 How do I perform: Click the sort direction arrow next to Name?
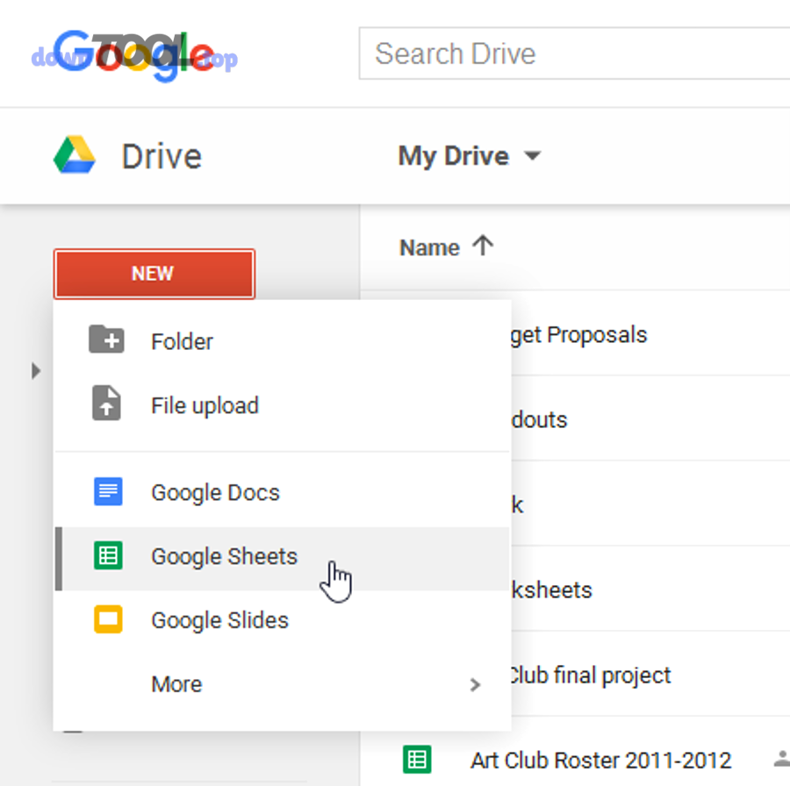click(483, 247)
